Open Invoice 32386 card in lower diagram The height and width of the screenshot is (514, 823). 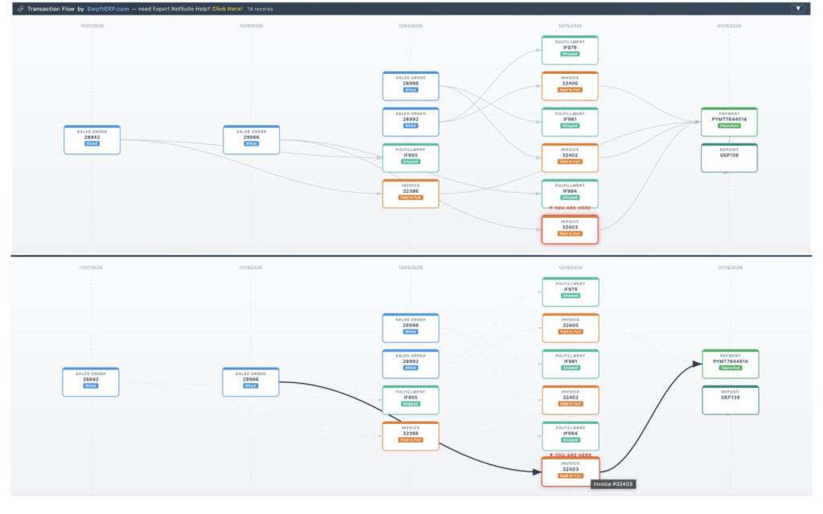click(411, 436)
